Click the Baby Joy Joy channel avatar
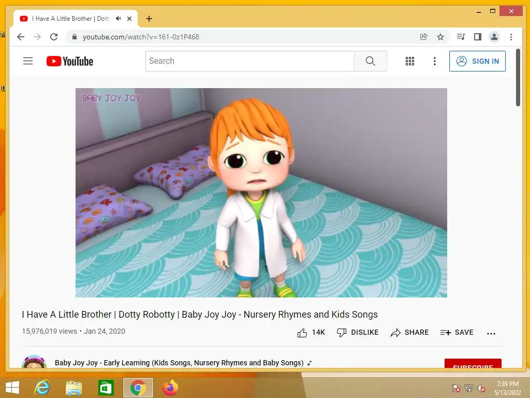530x398 pixels. click(34, 362)
